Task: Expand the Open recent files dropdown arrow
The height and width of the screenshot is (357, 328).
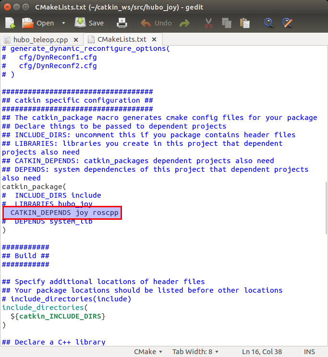Action: tap(63, 23)
